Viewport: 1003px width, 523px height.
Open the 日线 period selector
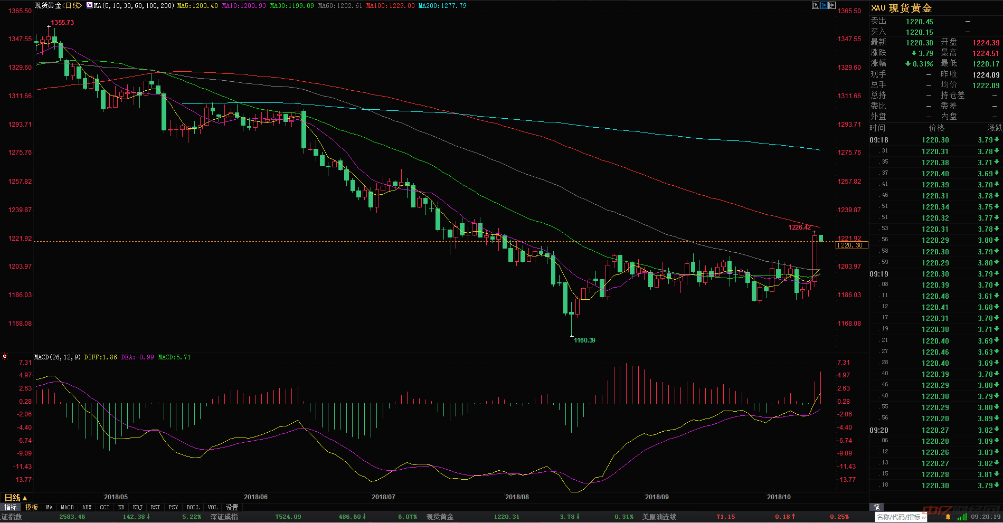tap(15, 498)
